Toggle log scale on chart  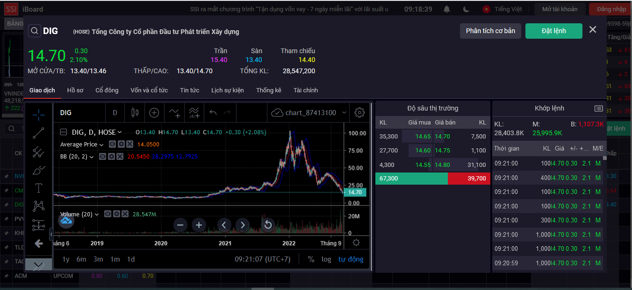pyautogui.click(x=326, y=259)
